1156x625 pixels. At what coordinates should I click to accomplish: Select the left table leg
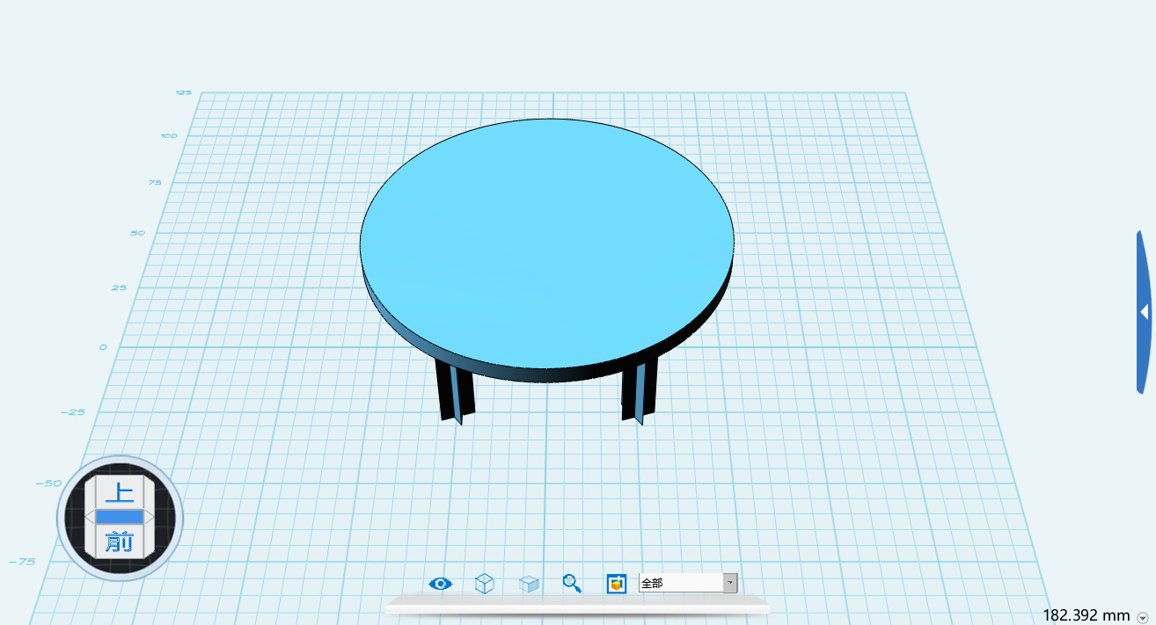pyautogui.click(x=455, y=392)
